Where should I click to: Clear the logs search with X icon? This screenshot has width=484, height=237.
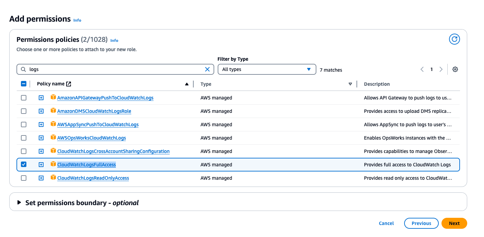coord(207,69)
